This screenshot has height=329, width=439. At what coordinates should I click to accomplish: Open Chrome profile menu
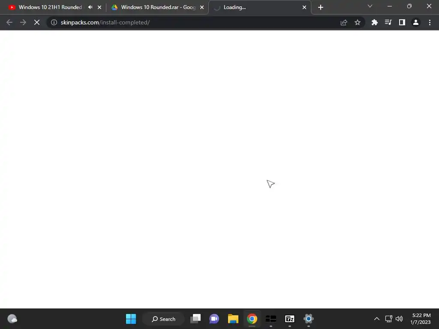pos(416,22)
